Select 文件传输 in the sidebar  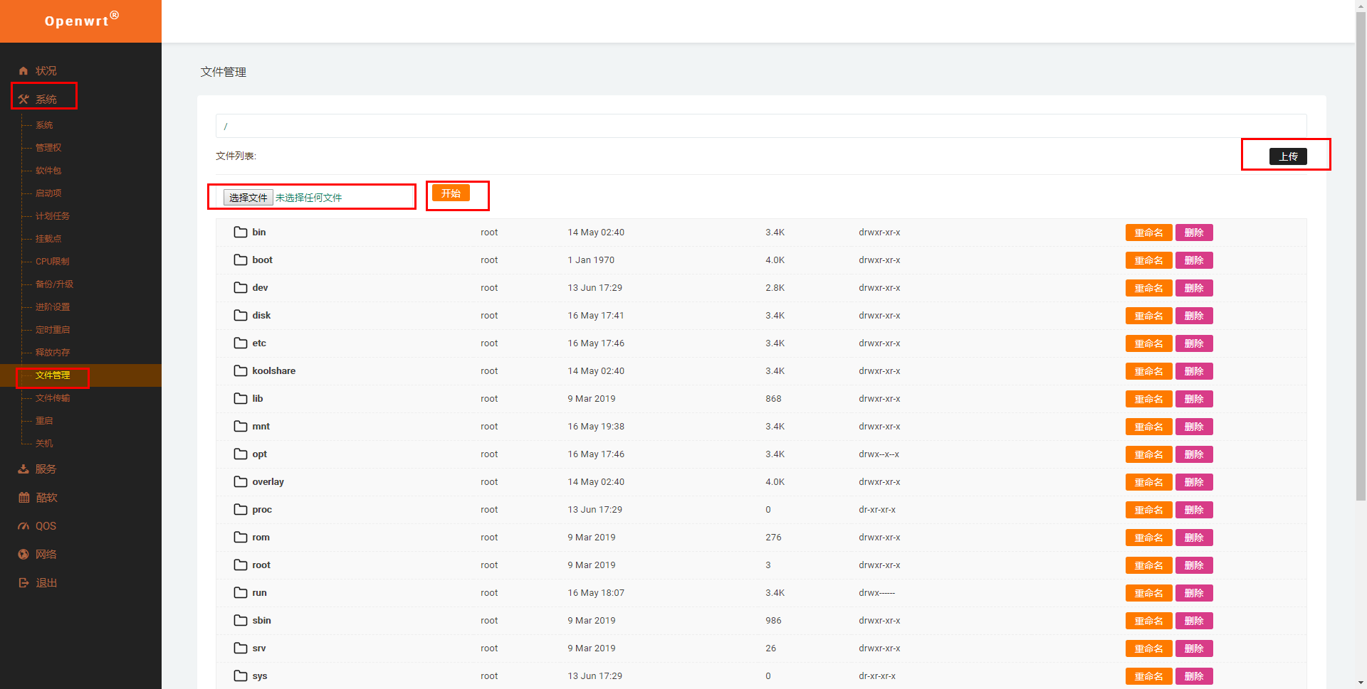(53, 398)
